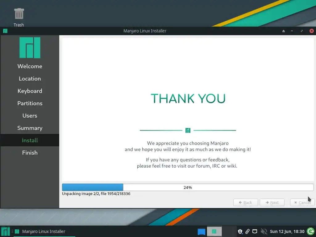Image resolution: width=316 pixels, height=237 pixels.
Task: Click the 'We appreciate you choosing Manjaro' text
Action: (x=188, y=143)
